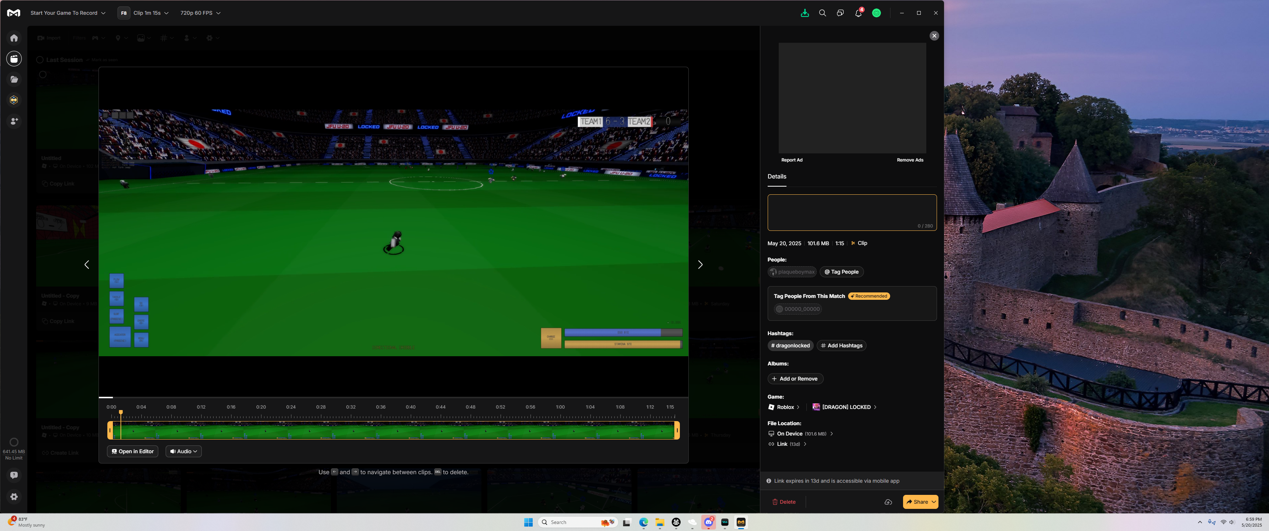Expand the On Device file location
This screenshot has width=1269, height=531.
(801, 434)
